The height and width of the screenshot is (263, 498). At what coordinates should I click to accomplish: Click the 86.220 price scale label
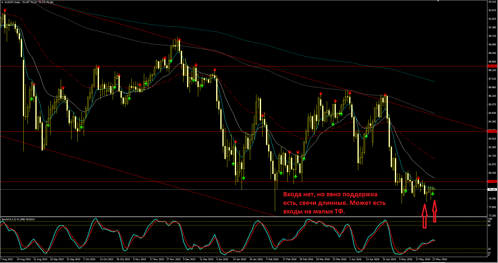click(x=492, y=96)
